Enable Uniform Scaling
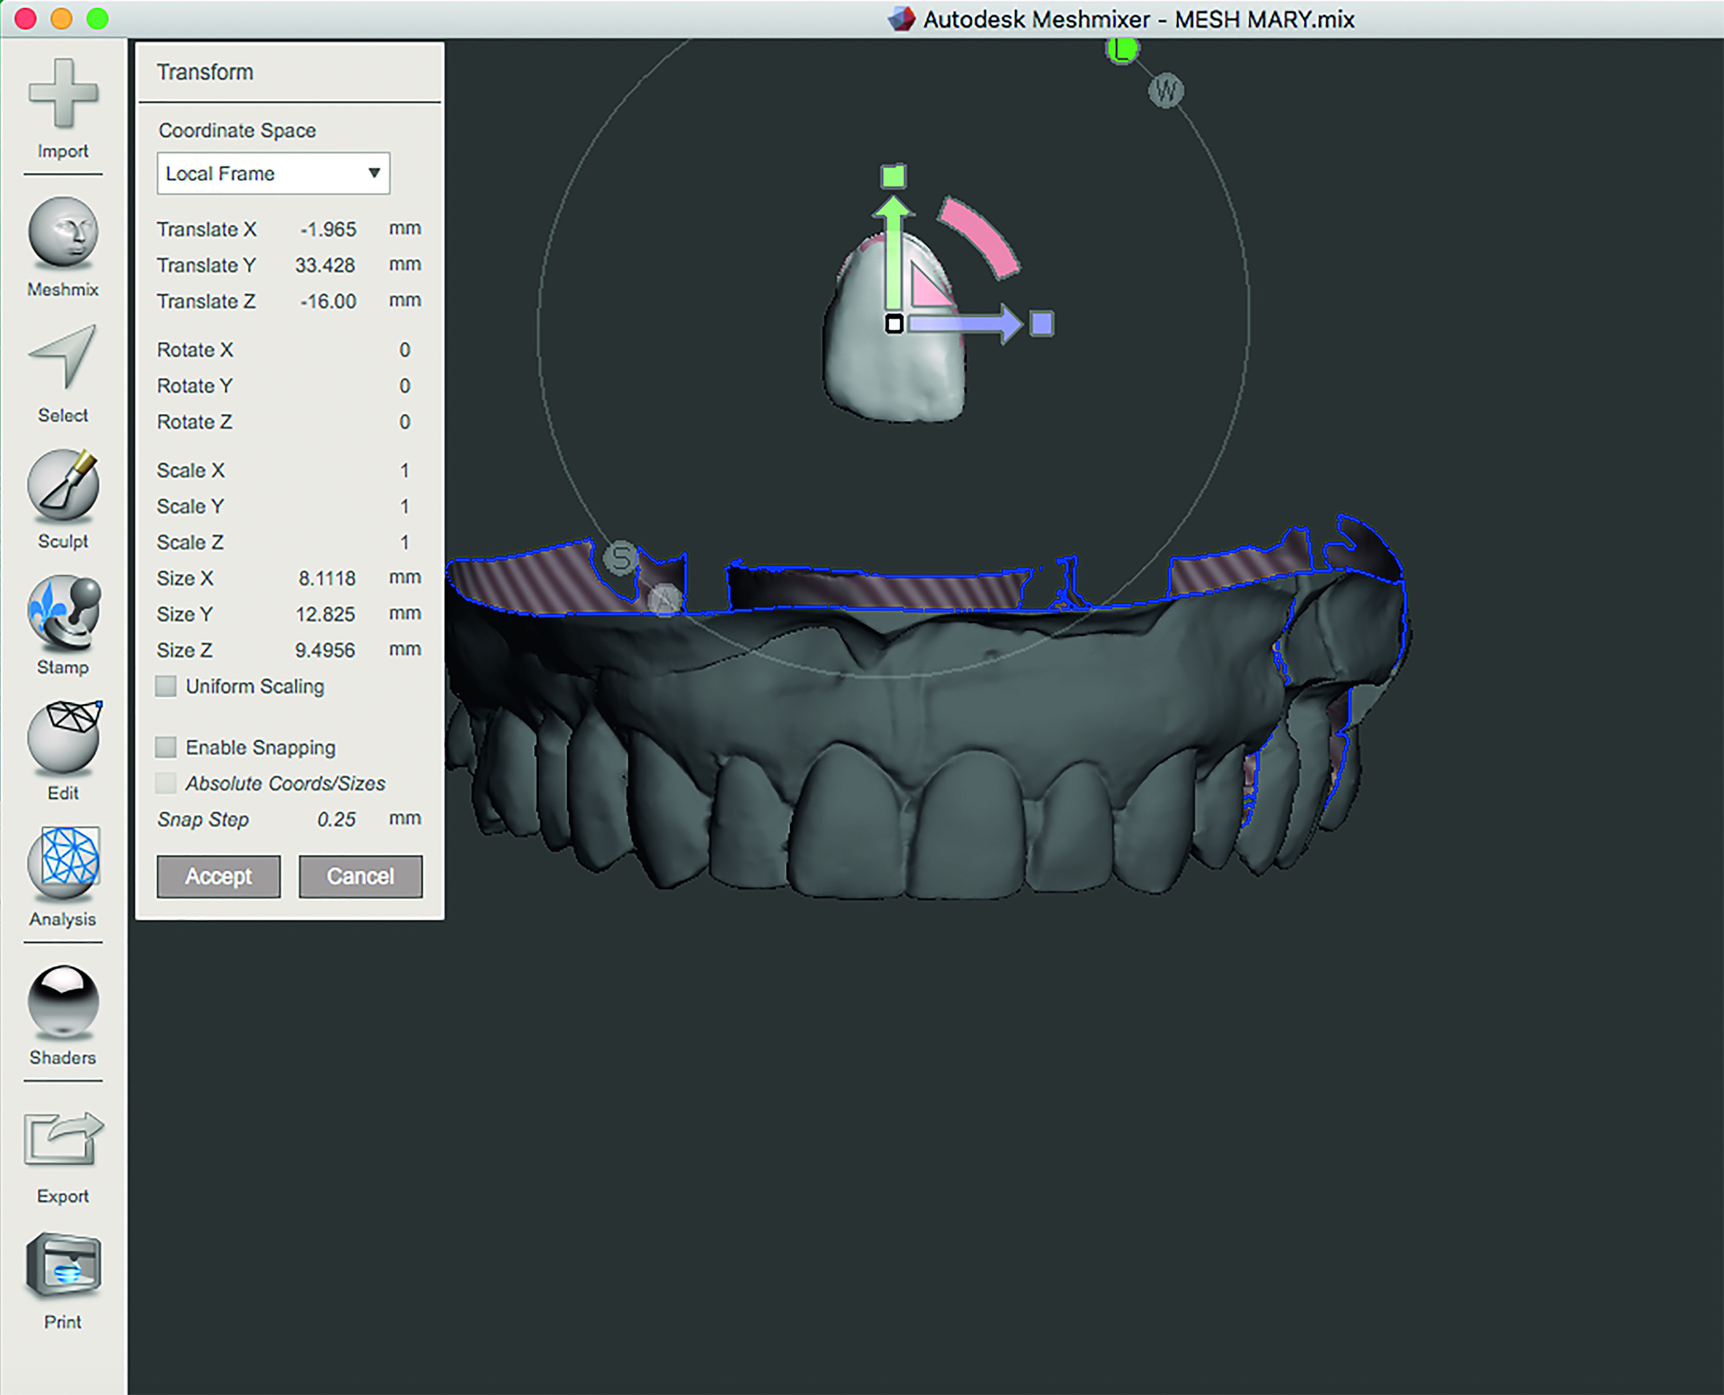The width and height of the screenshot is (1724, 1395). click(x=166, y=687)
